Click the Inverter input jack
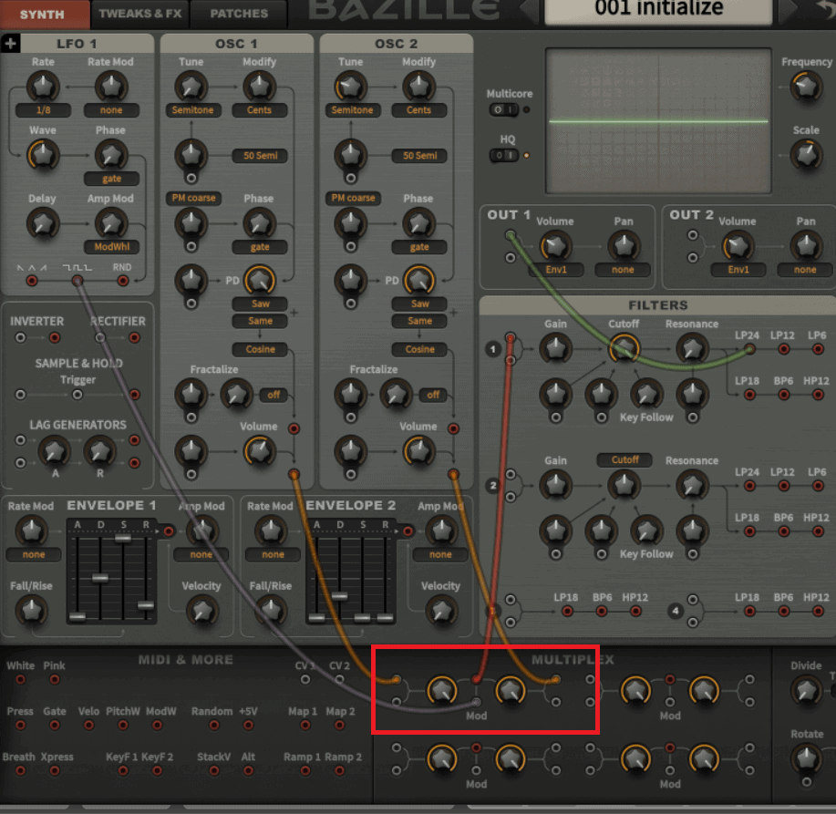This screenshot has height=814, width=836. tap(20, 338)
